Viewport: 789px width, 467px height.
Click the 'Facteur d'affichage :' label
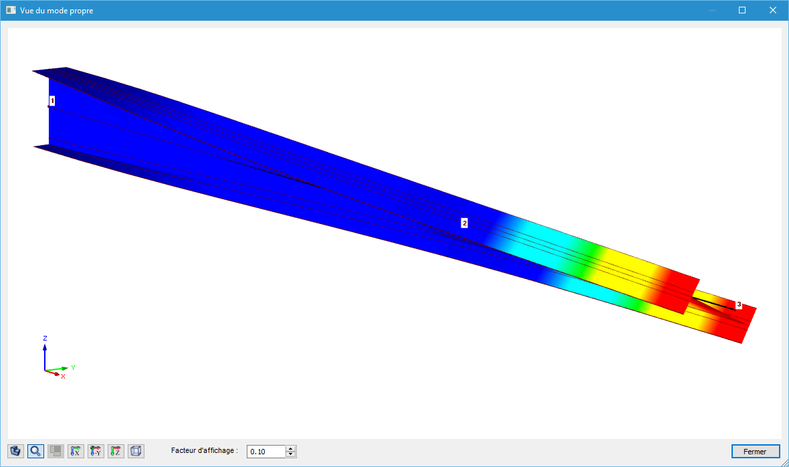[x=205, y=450]
